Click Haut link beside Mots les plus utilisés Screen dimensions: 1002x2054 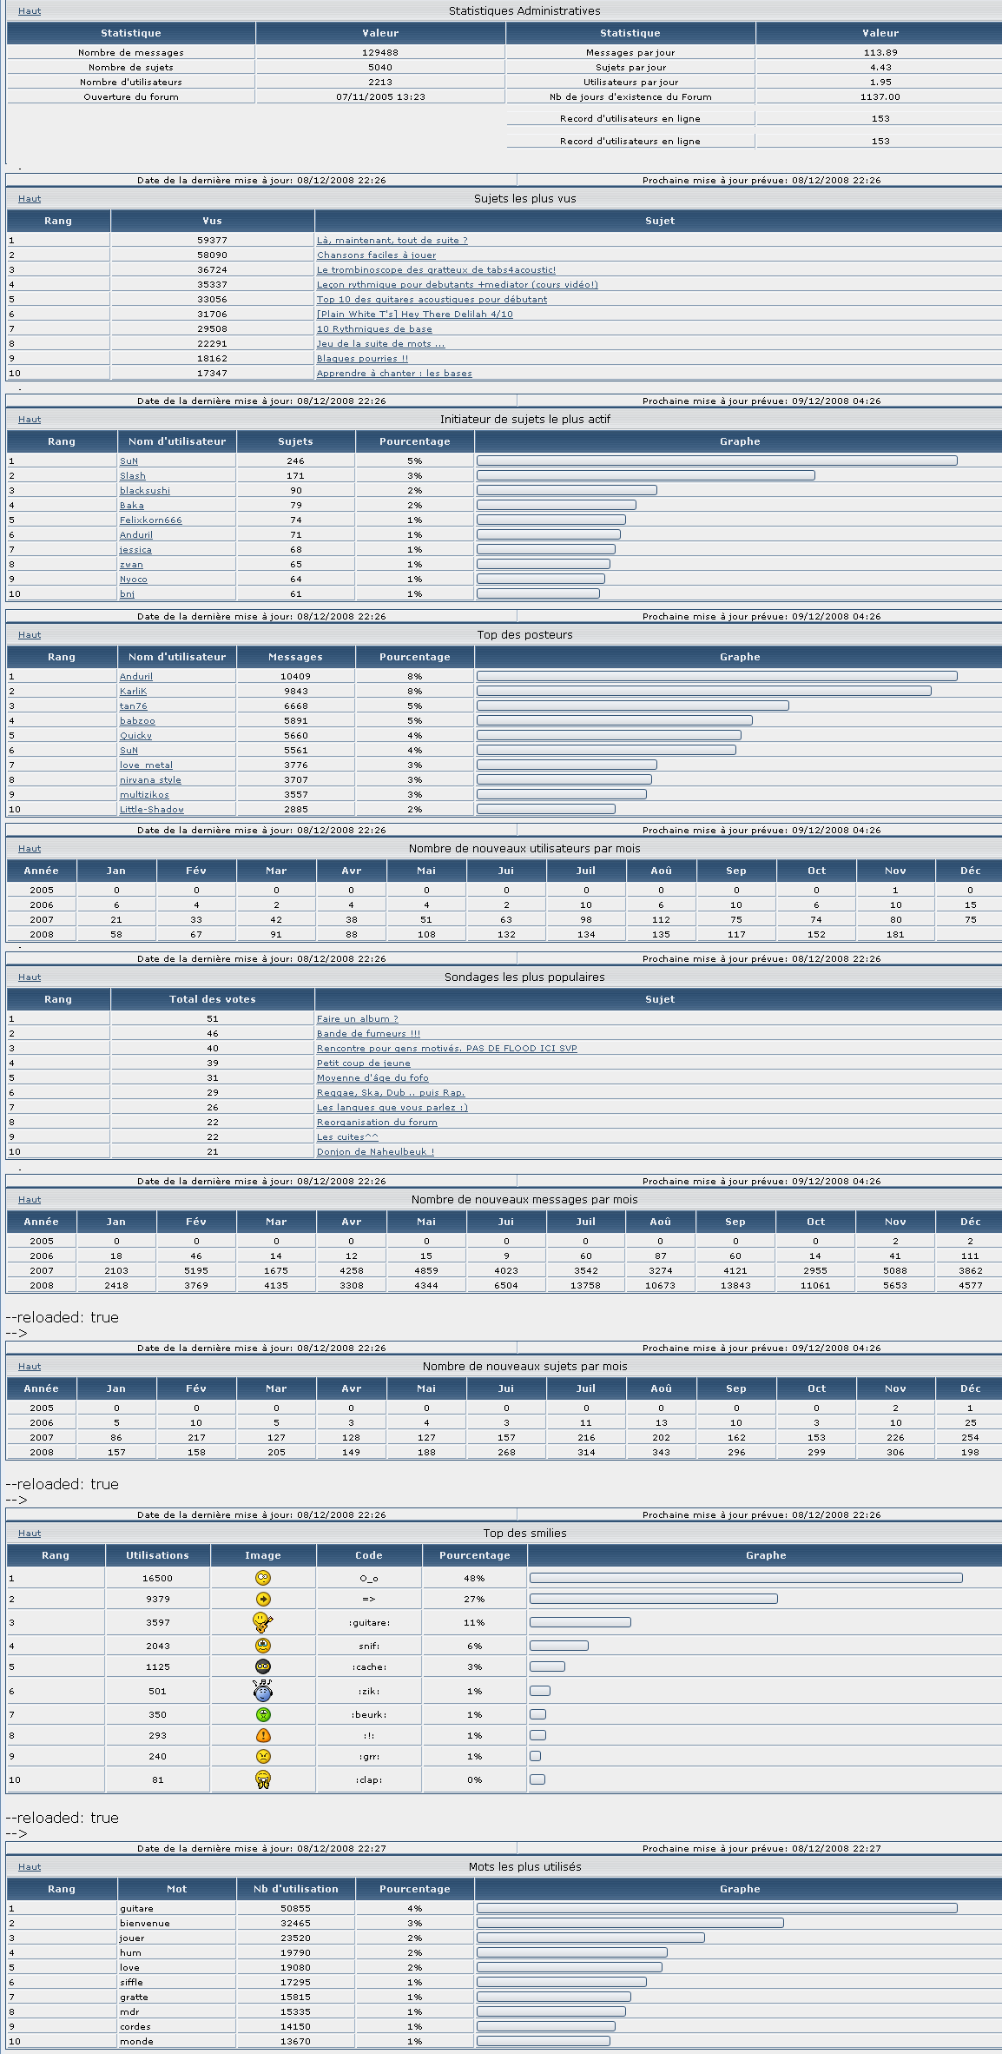pyautogui.click(x=30, y=1867)
